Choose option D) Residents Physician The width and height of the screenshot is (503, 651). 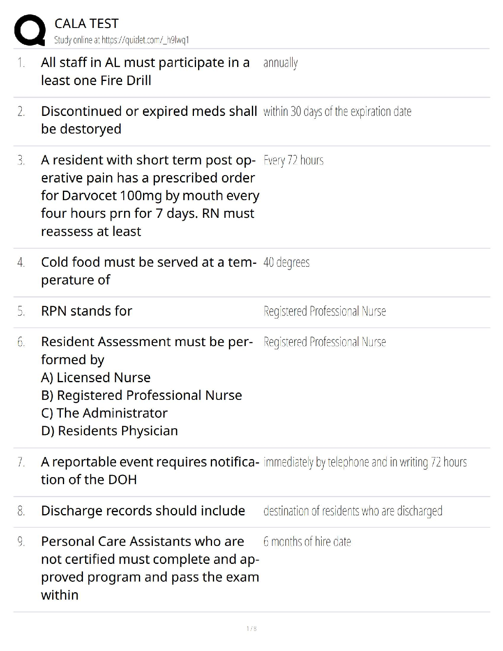click(109, 431)
